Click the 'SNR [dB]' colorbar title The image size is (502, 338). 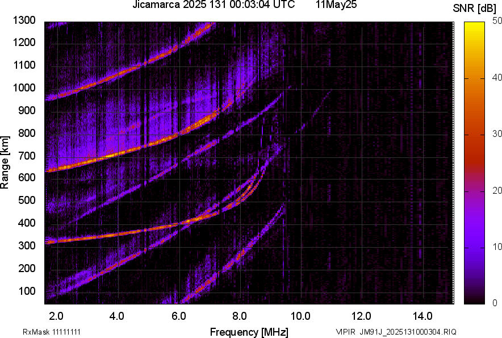475,9
